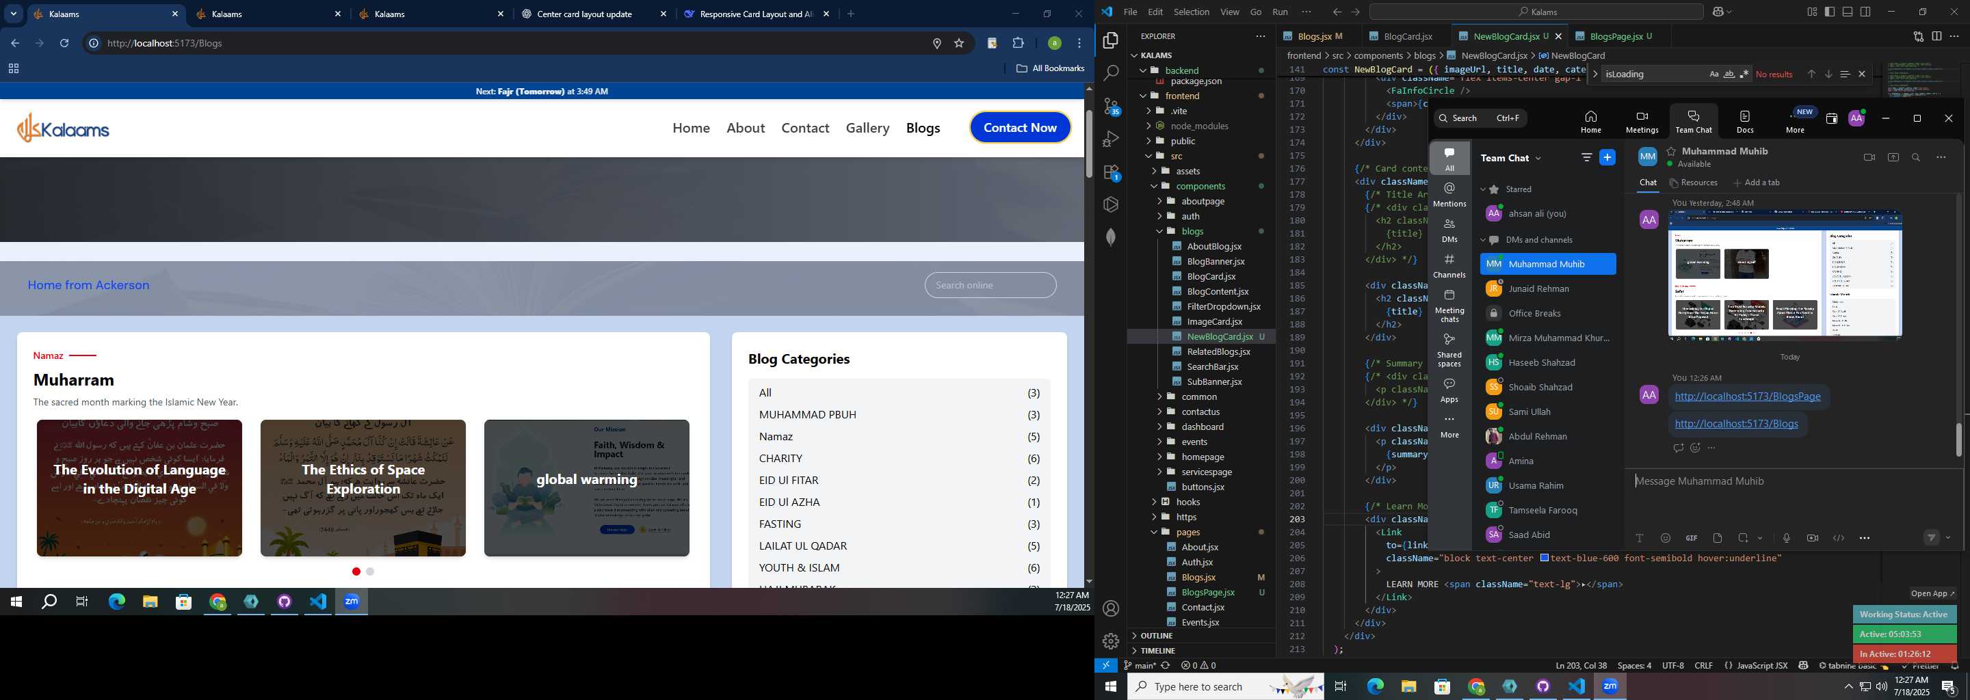Viewport: 1970px width, 700px height.
Task: Go to next match in find widget
Action: (1828, 74)
